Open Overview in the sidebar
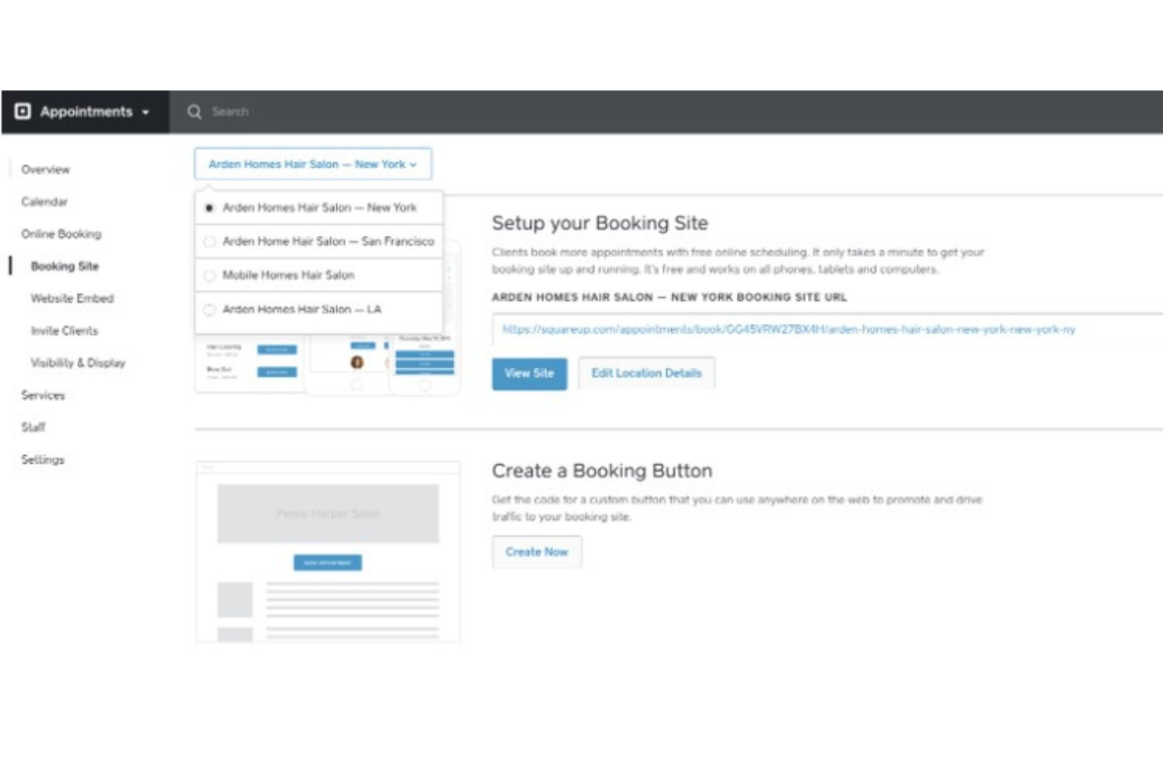Screen dimensions: 1163x776 (46, 169)
